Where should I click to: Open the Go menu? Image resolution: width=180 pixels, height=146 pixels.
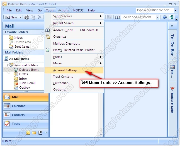(x=40, y=10)
